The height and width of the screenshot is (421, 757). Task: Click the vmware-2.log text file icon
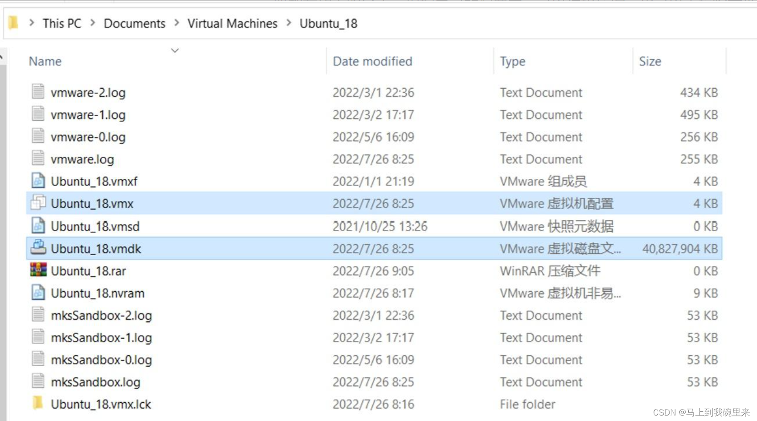[38, 91]
